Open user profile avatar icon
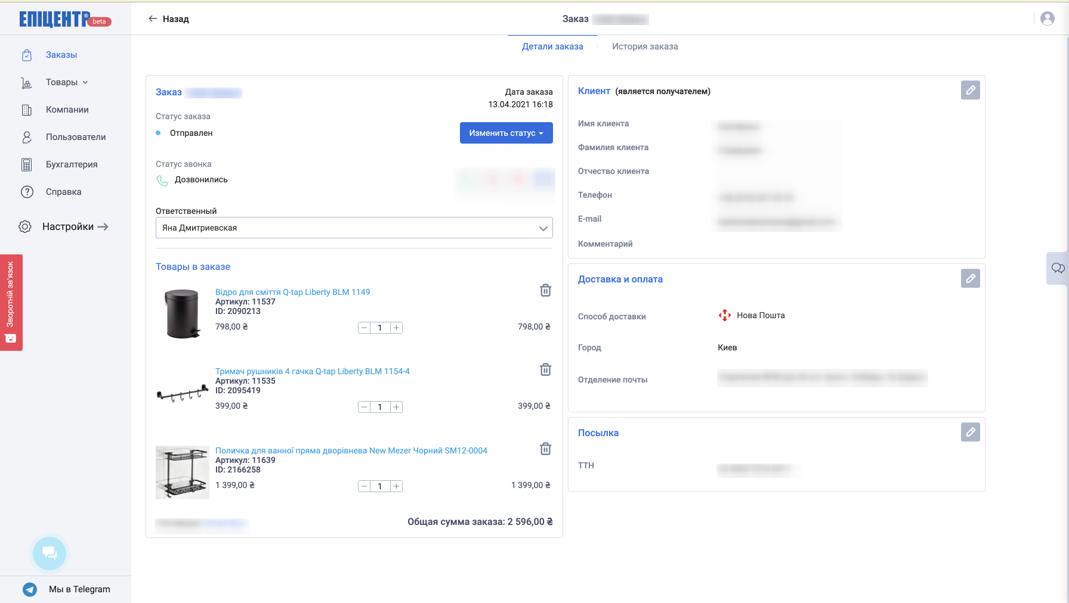 1047,18
